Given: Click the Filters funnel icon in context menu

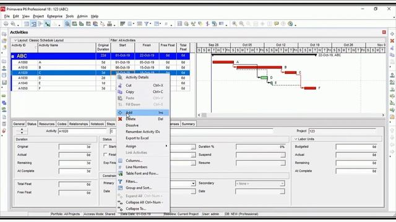Looking at the screenshot, I should click(x=120, y=181).
